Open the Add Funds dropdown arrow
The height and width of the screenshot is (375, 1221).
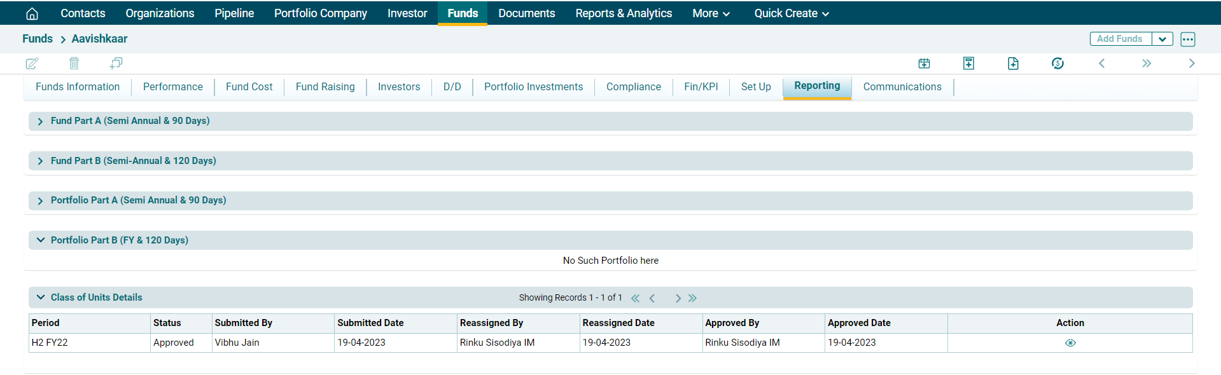click(x=1162, y=39)
